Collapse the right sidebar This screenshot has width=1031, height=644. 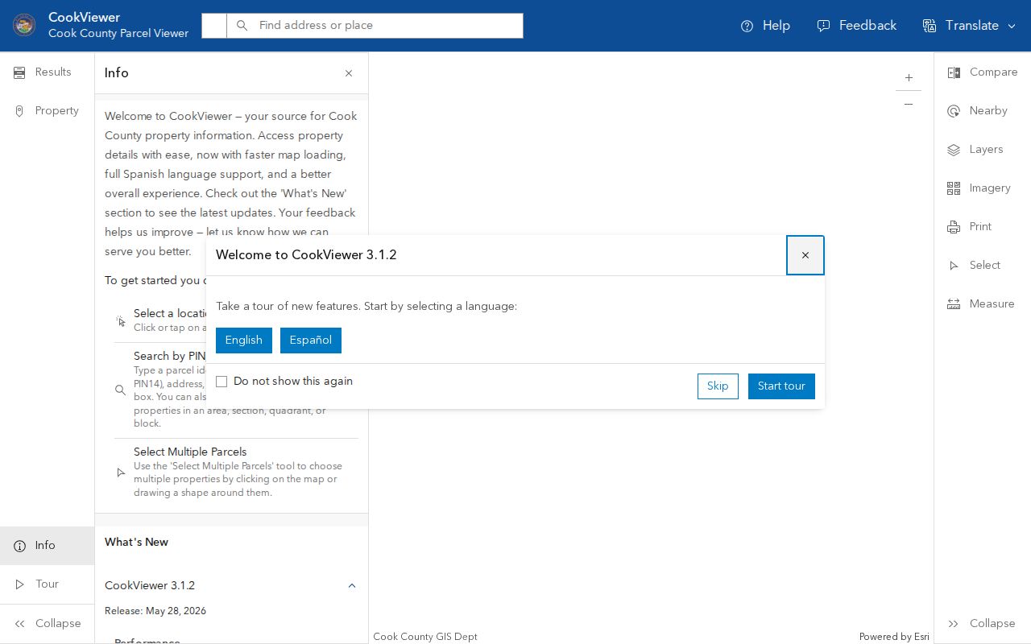pos(983,623)
